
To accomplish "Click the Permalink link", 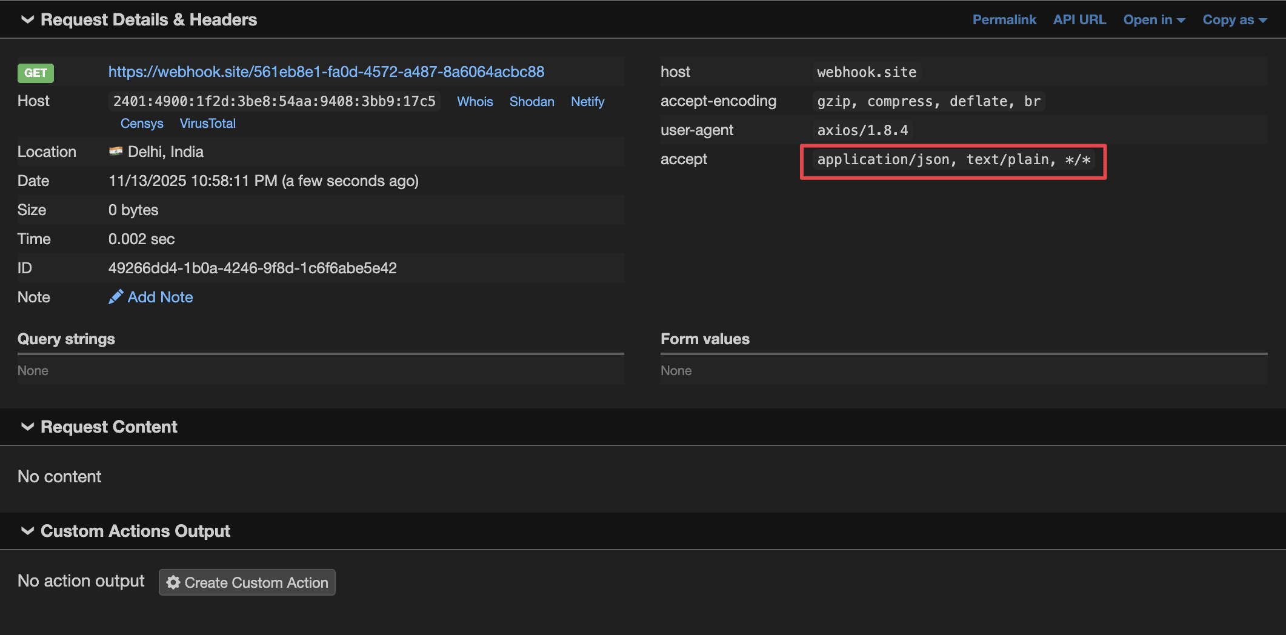I will tap(1004, 20).
